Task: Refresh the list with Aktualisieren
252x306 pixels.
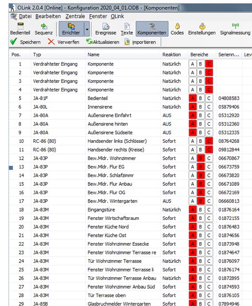Action: click(103, 42)
